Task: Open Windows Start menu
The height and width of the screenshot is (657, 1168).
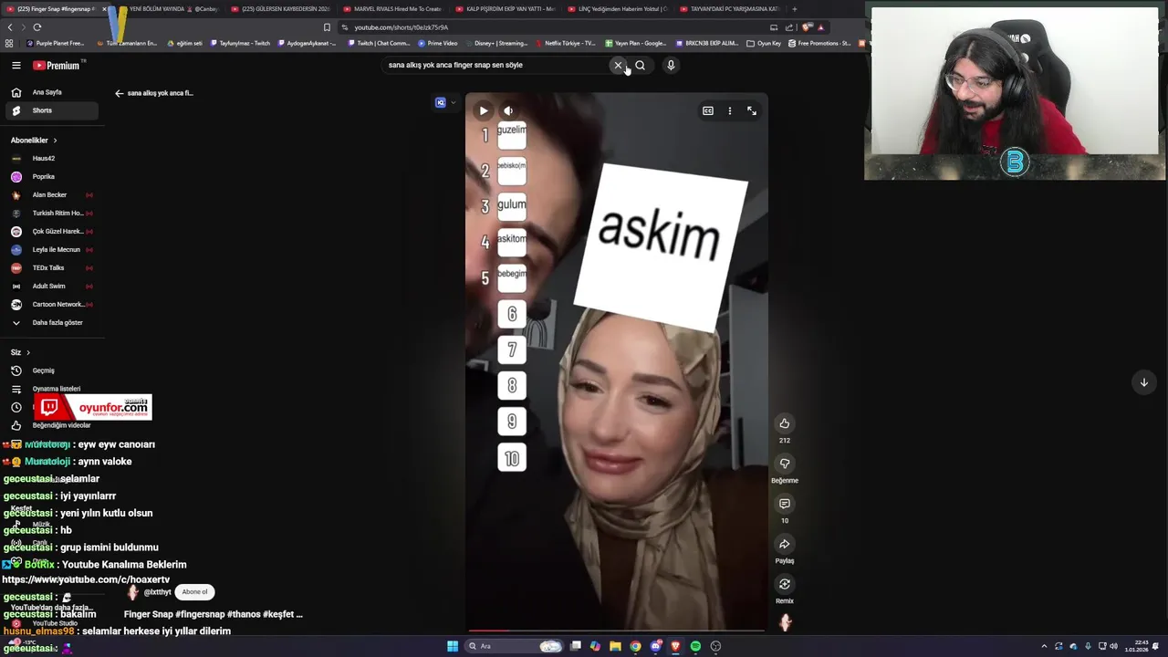Action: tap(452, 646)
